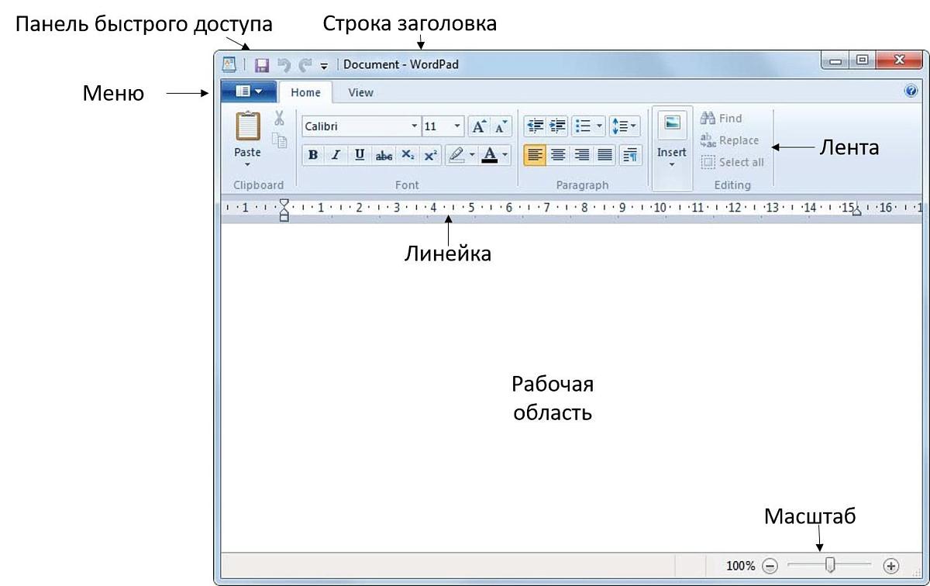Open the font size dropdown arrow

click(457, 126)
